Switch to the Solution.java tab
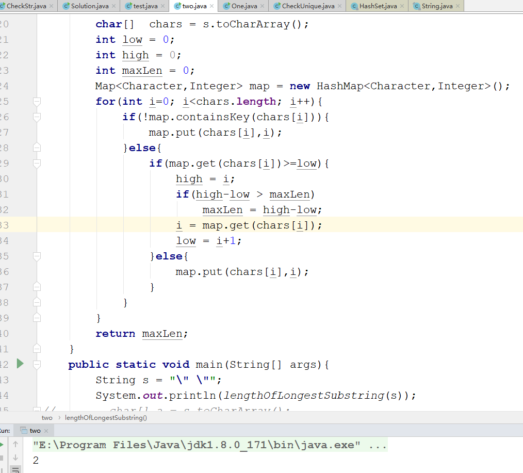Viewport: 523px width, 473px height. coord(90,6)
